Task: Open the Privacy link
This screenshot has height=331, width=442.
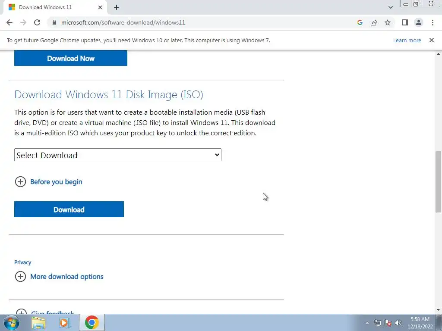Action: point(22,262)
